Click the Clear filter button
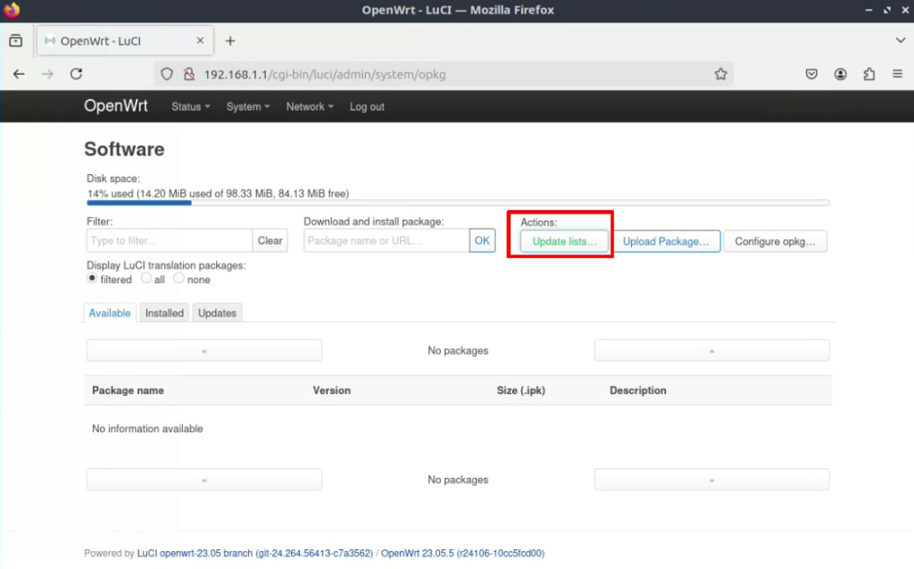914x569 pixels. pos(270,240)
